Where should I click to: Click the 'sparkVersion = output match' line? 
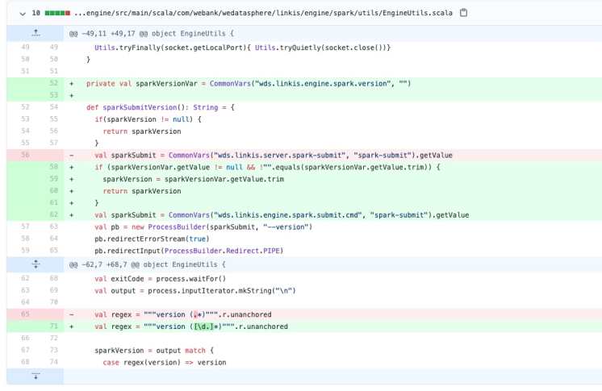coord(154,351)
